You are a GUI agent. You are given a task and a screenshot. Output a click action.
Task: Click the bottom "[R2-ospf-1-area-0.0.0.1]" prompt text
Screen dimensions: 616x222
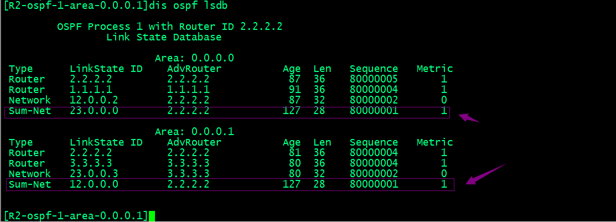76,215
